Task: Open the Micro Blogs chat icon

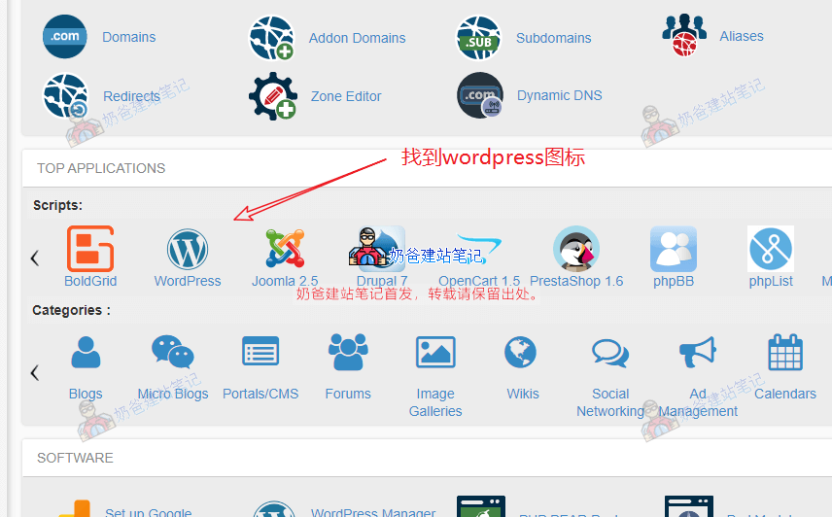Action: pos(173,352)
